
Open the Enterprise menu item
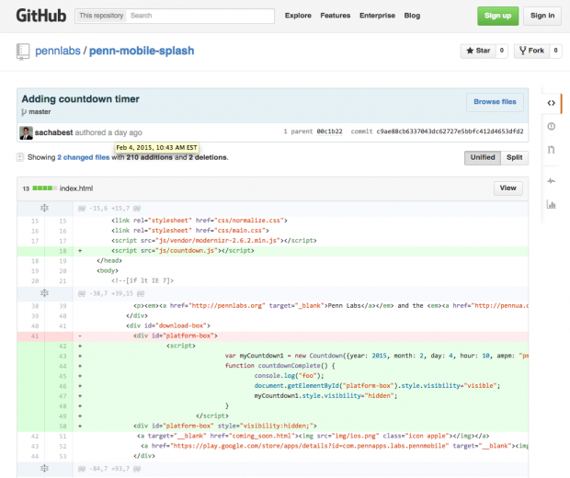click(377, 16)
